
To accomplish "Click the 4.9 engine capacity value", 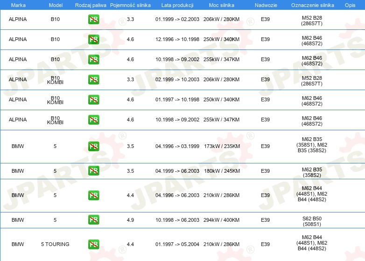I will (130, 220).
